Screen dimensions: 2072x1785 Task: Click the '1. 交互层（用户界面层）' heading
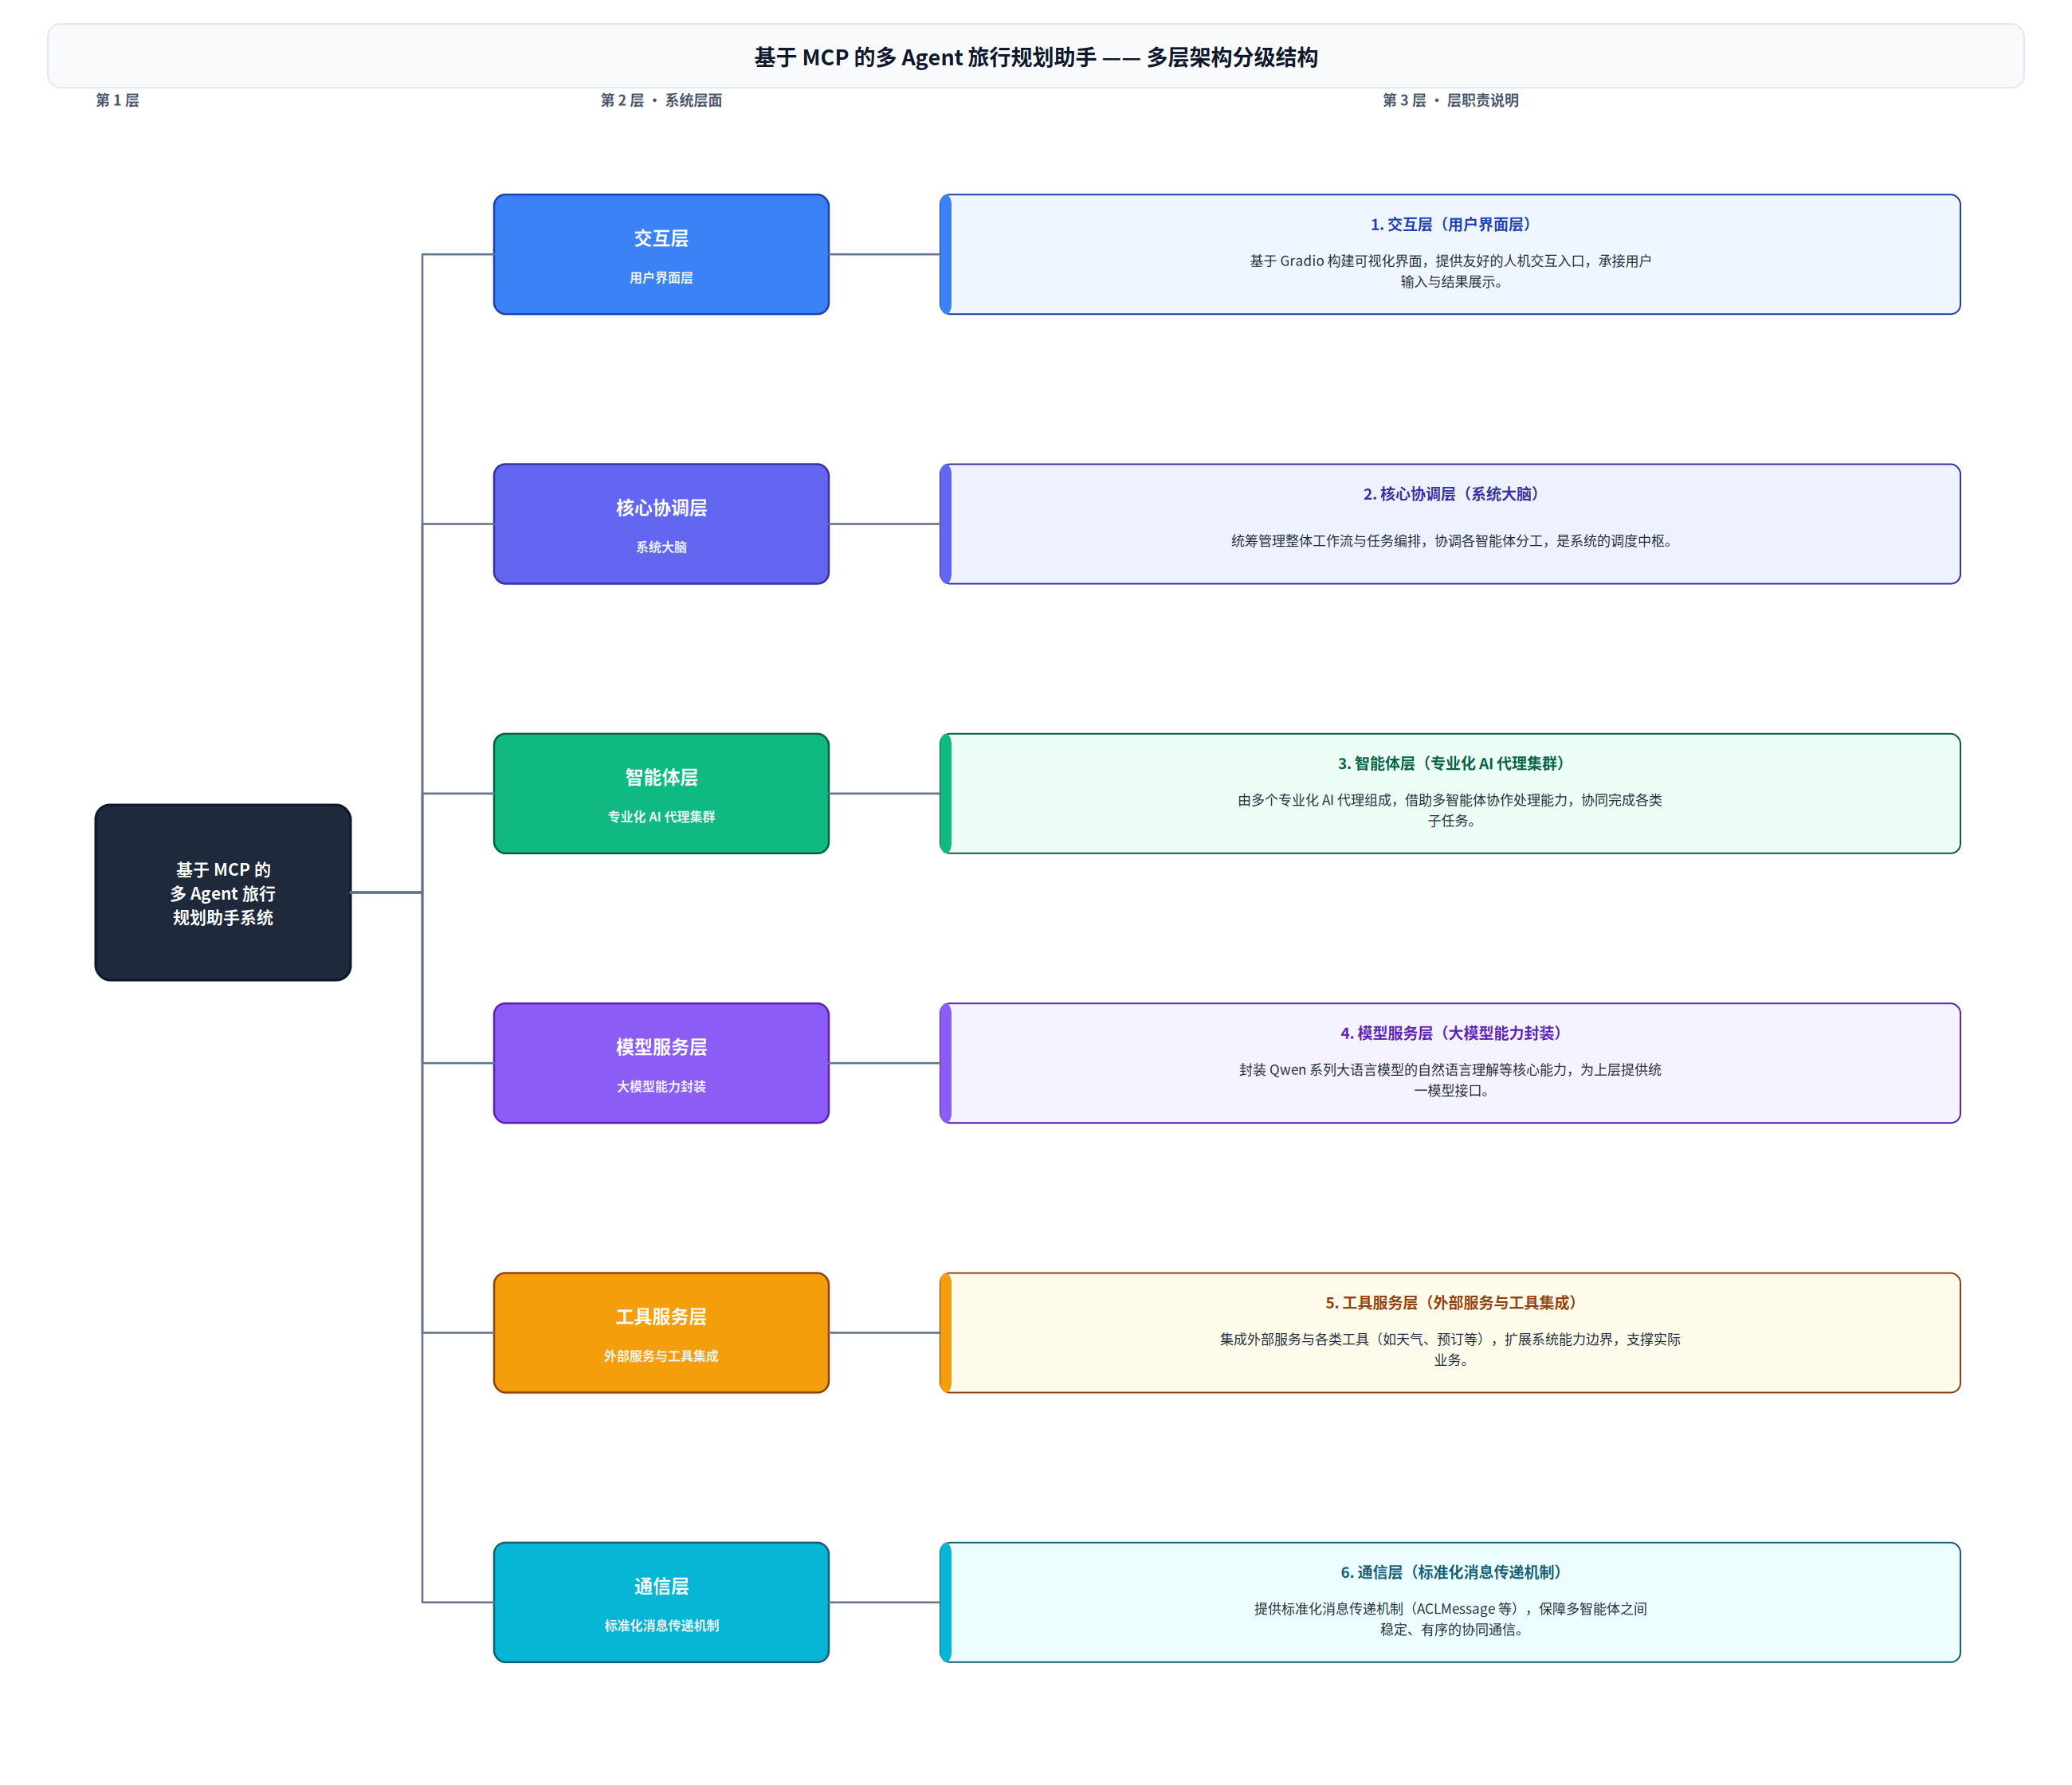[x=1450, y=224]
